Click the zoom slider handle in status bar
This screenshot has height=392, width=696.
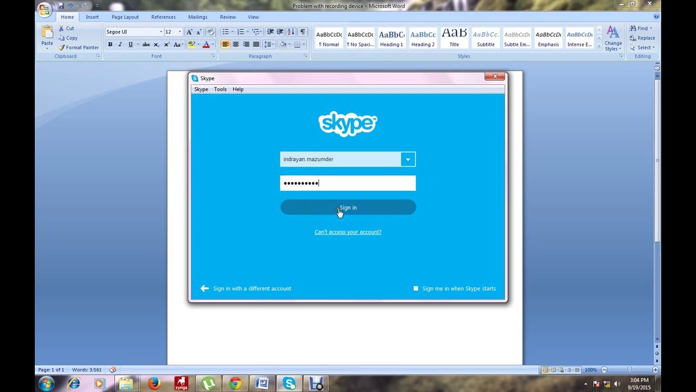[629, 370]
